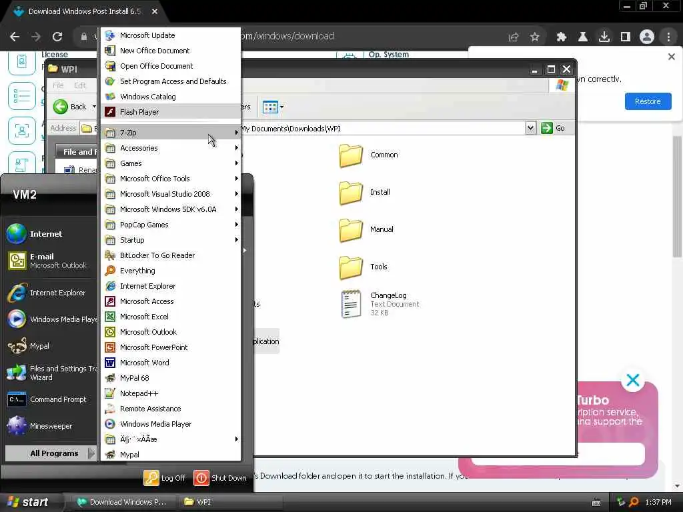Expand PopCap Games submenu
The height and width of the screenshot is (512, 683).
tap(170, 224)
